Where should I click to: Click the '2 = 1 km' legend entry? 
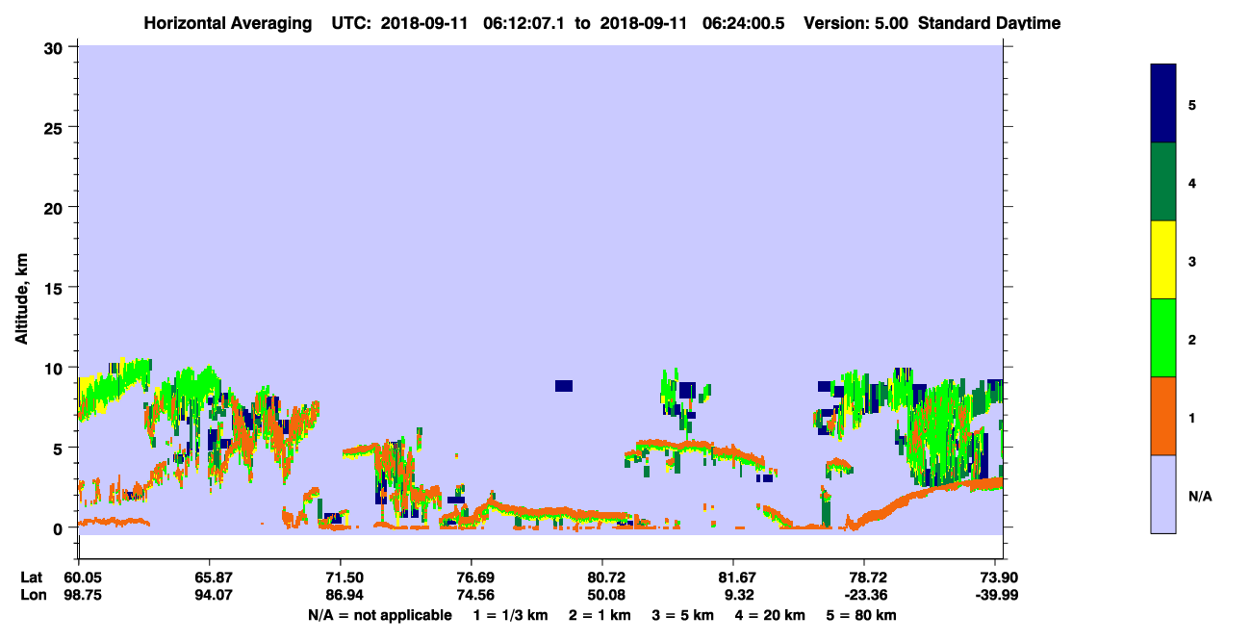pyautogui.click(x=601, y=615)
